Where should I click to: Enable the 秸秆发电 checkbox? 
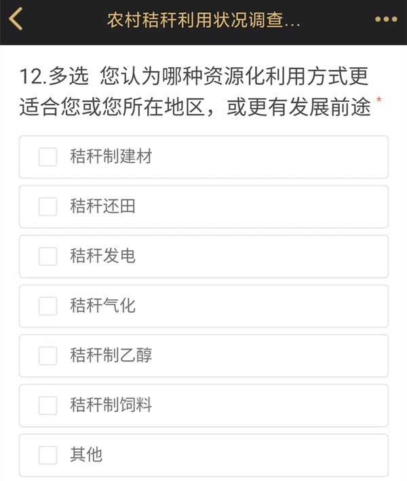click(47, 256)
